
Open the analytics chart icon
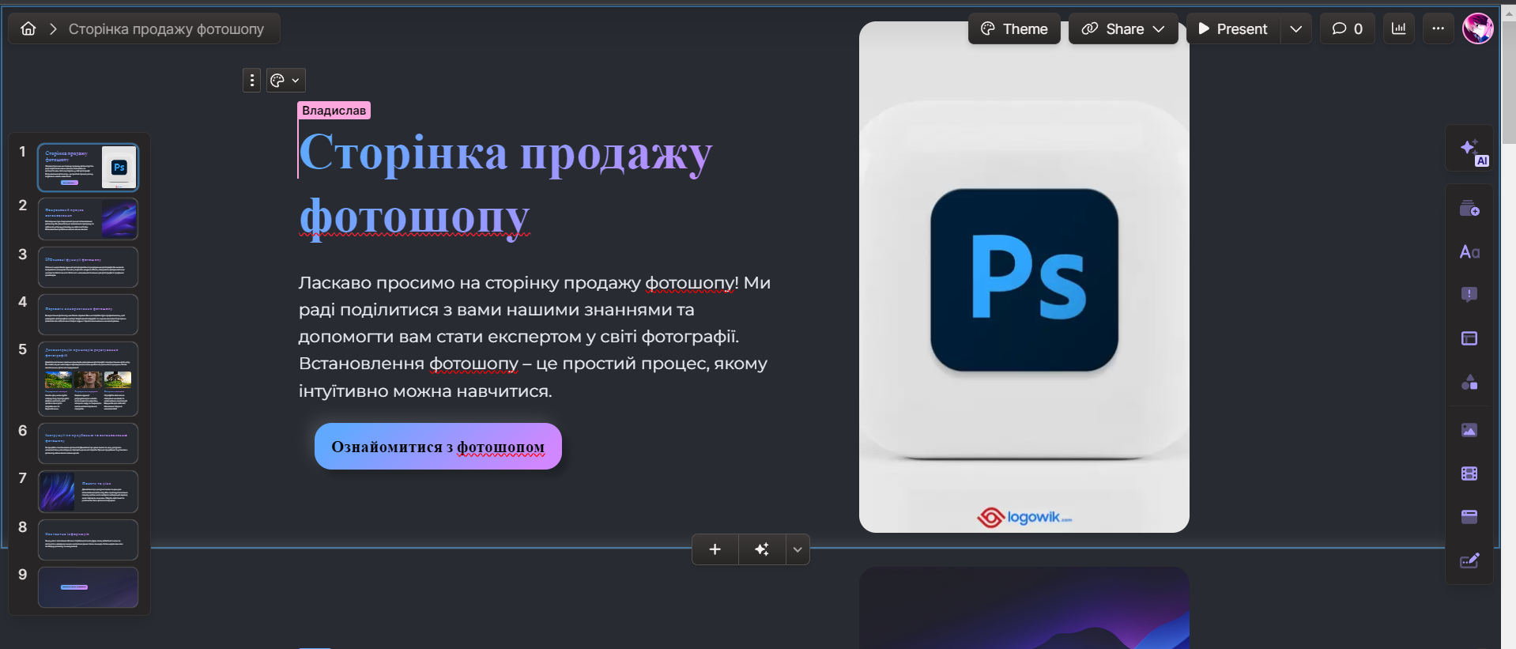pyautogui.click(x=1399, y=28)
